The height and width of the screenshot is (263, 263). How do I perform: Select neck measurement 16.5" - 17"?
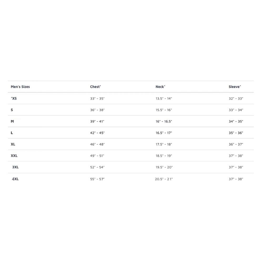(x=164, y=133)
